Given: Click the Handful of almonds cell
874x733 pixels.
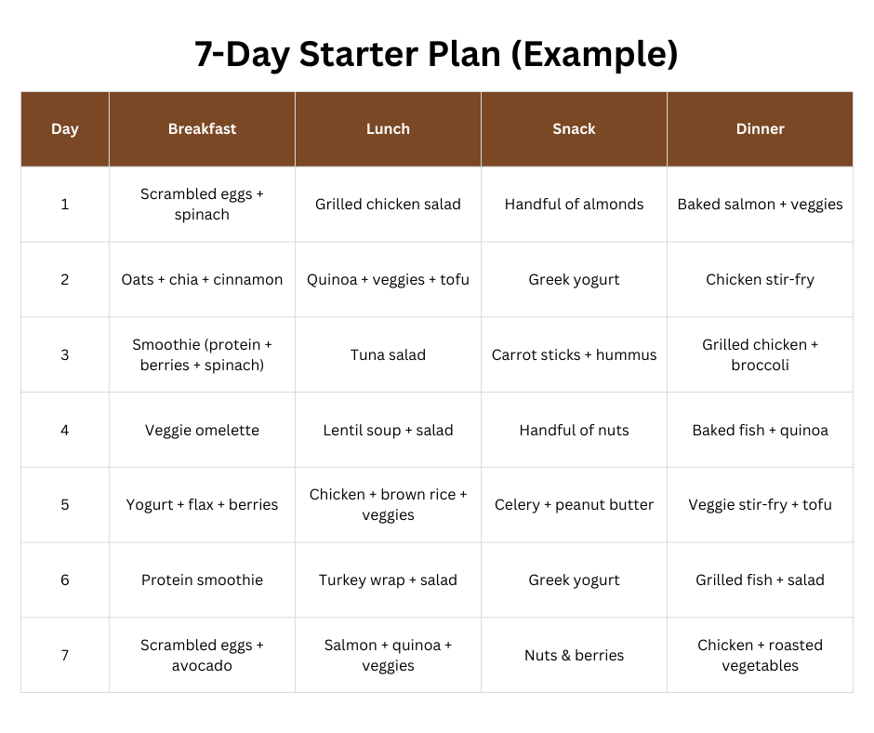Looking at the screenshot, I should (x=574, y=204).
